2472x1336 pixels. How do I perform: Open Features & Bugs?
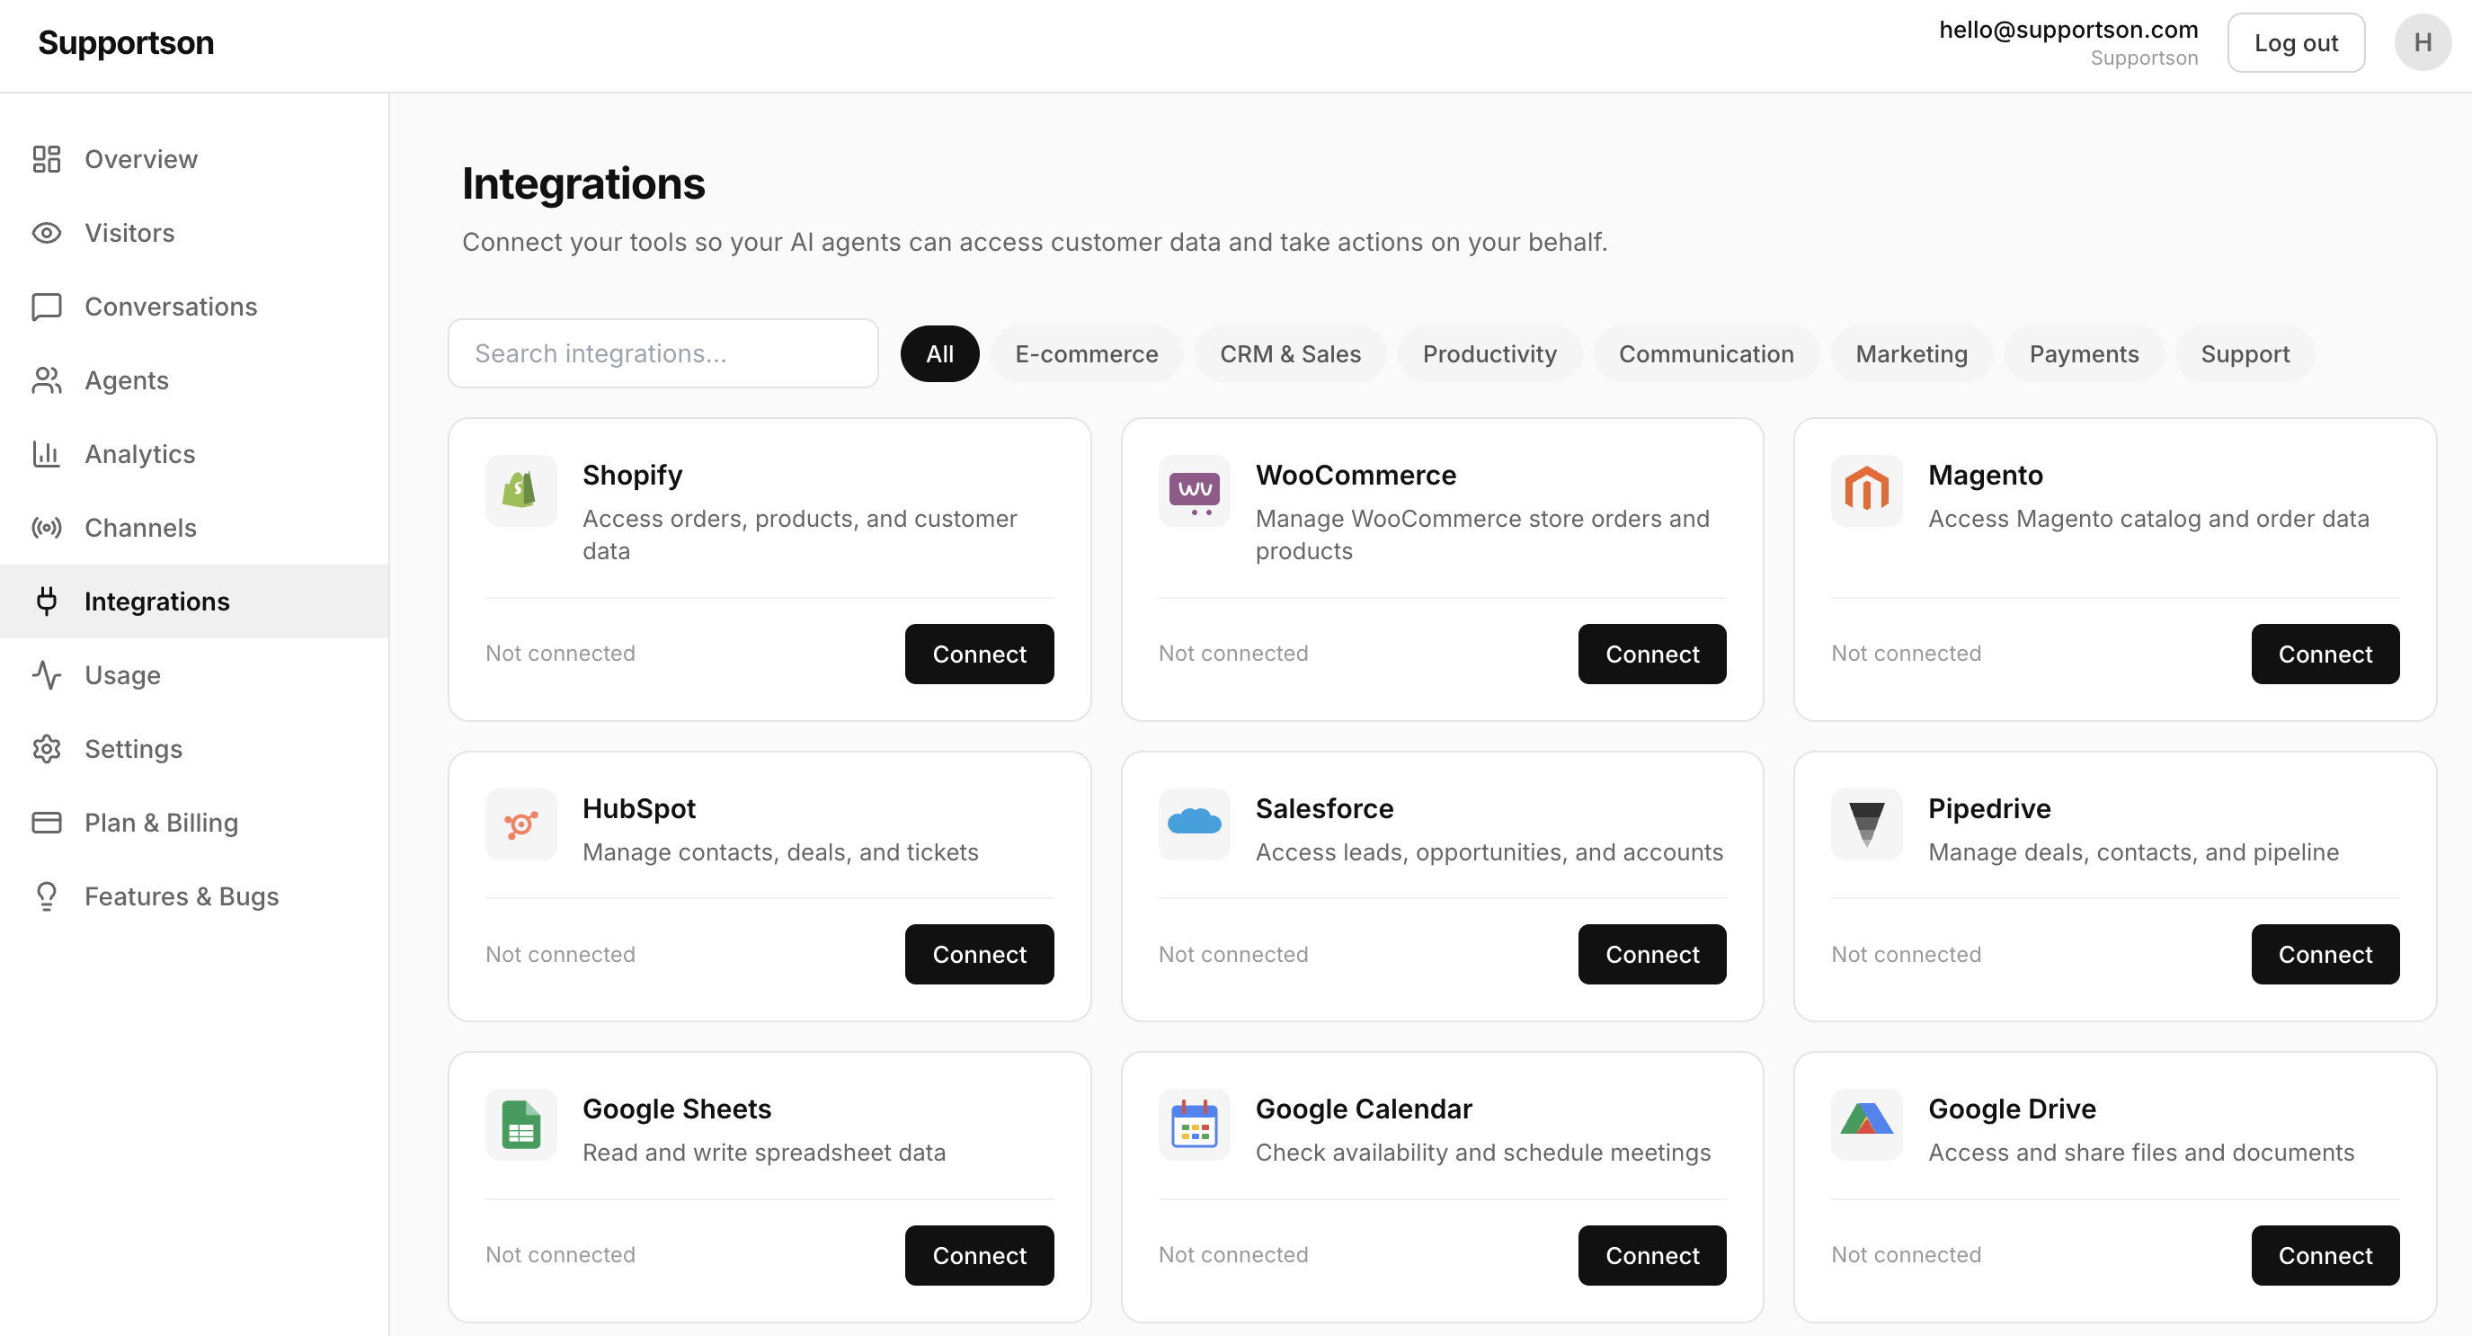tap(194, 896)
